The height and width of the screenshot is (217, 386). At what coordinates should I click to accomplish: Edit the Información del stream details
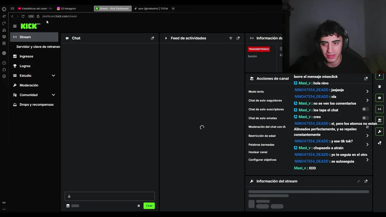(359, 181)
